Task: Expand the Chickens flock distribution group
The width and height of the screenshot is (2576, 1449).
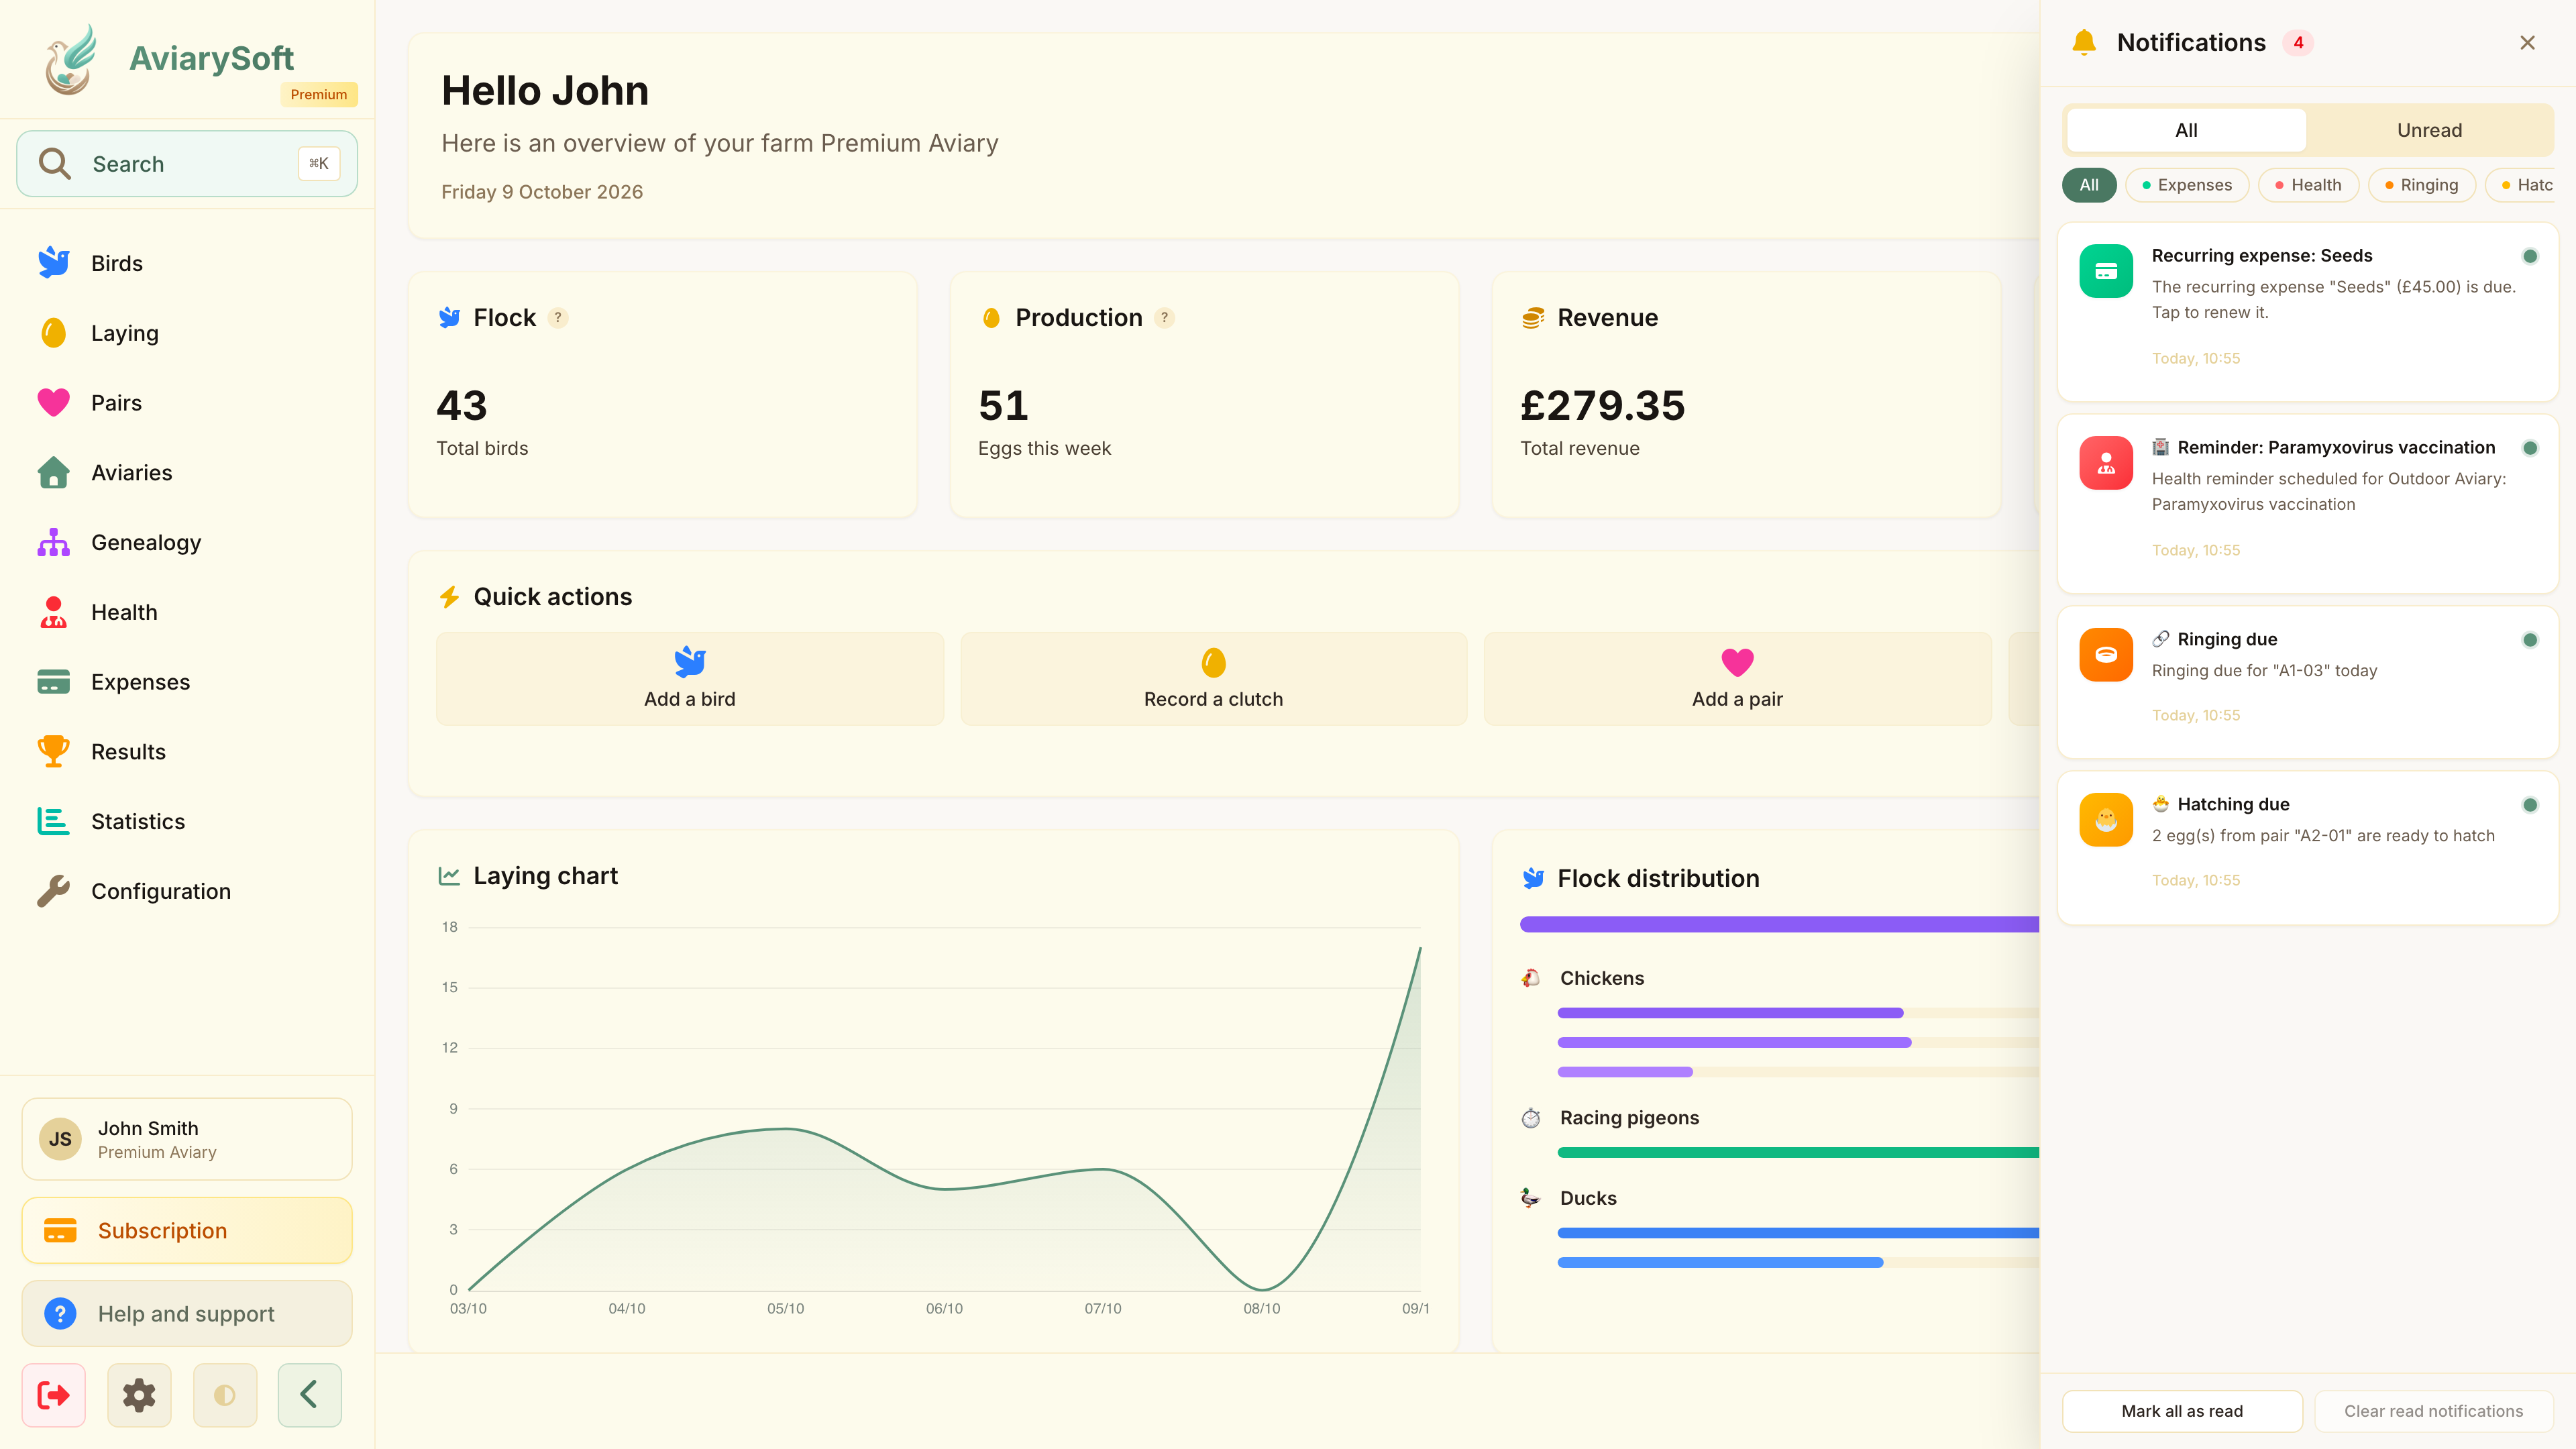Action: click(x=1601, y=978)
